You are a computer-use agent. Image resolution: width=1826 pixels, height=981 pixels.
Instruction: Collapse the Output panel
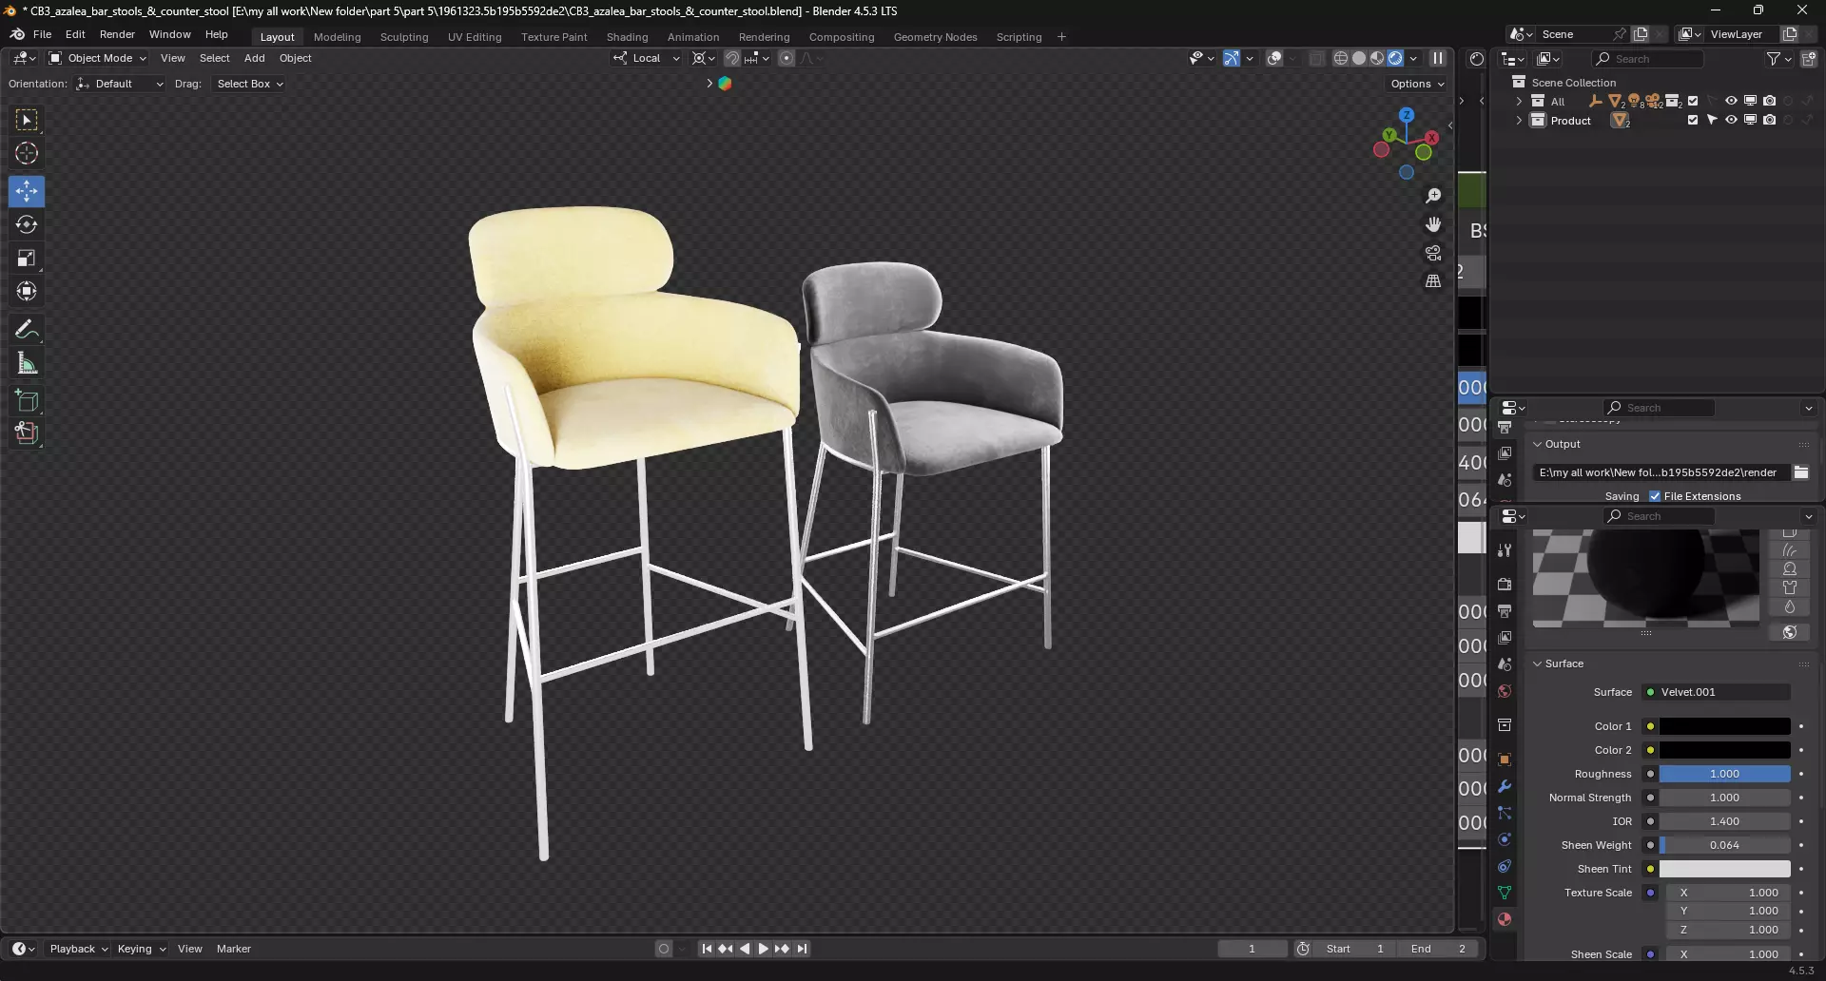[1537, 444]
